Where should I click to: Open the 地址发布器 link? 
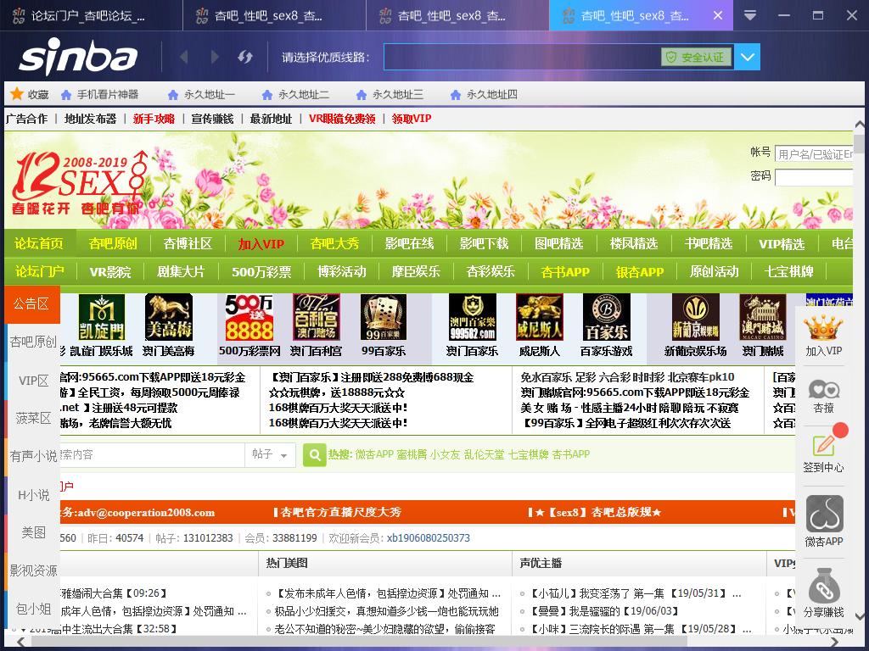pos(90,119)
